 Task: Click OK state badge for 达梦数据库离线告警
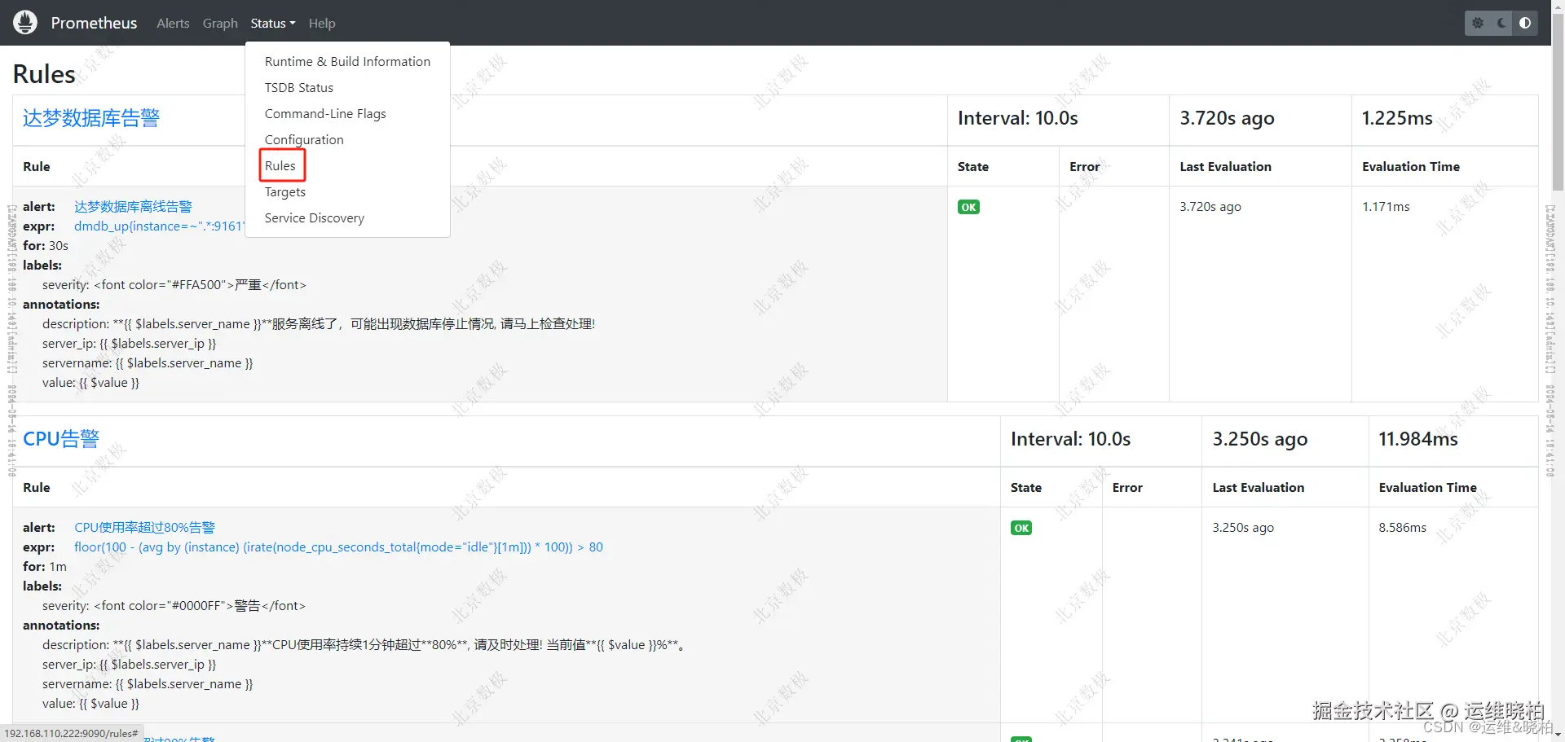pyautogui.click(x=968, y=207)
